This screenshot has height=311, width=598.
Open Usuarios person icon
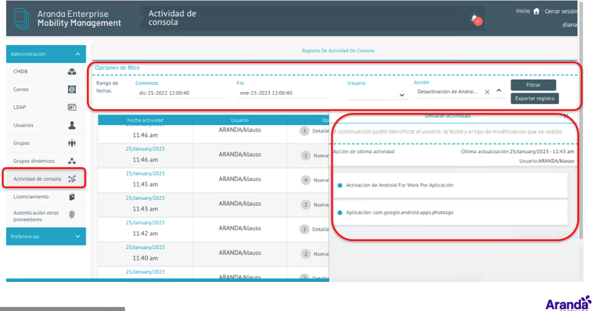(72, 125)
